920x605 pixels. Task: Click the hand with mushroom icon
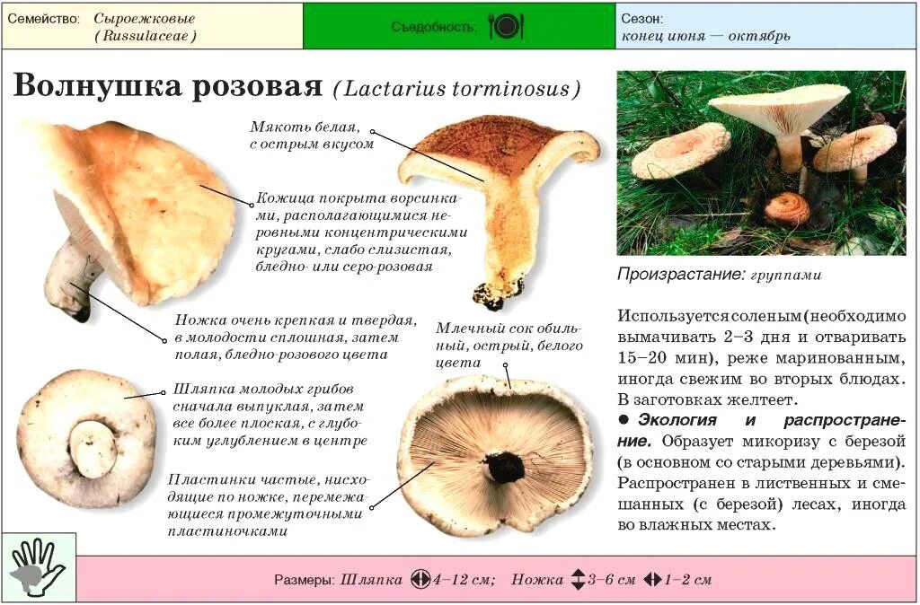point(38,568)
